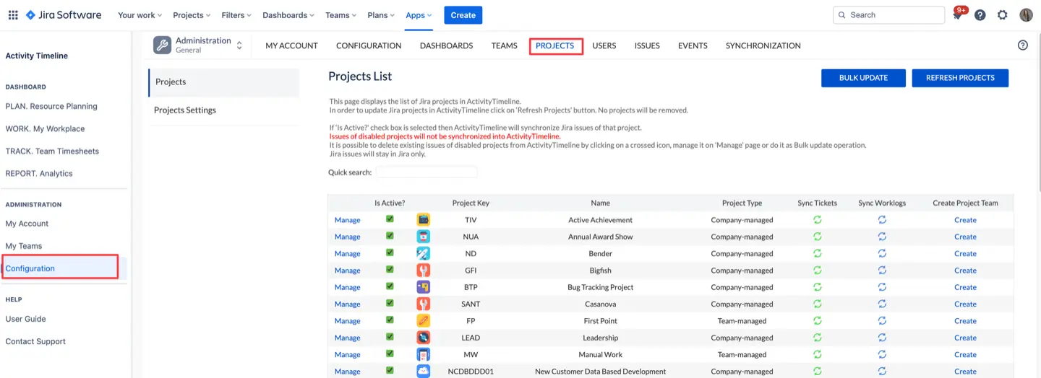Screen dimensions: 1041x378
Task: Open the Administration General section switcher
Action: 199,45
